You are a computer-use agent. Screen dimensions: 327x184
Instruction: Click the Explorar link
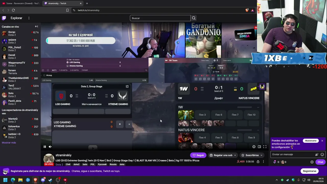16,18
